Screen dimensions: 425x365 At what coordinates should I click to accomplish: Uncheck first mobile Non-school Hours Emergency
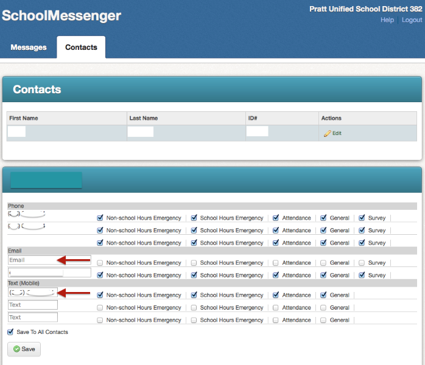[100, 295]
